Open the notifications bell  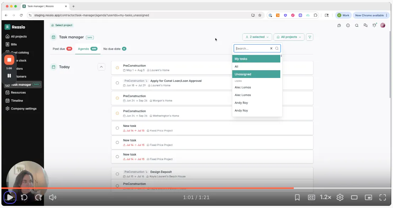[x=374, y=26]
